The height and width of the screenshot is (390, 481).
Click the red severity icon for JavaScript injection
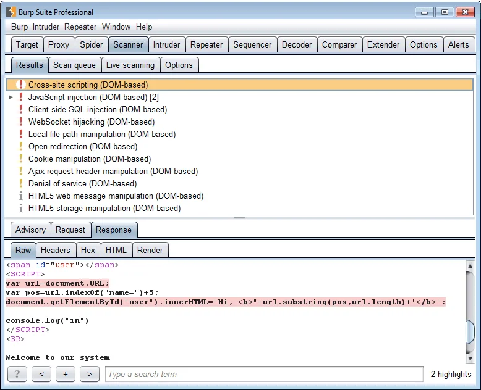[21, 97]
